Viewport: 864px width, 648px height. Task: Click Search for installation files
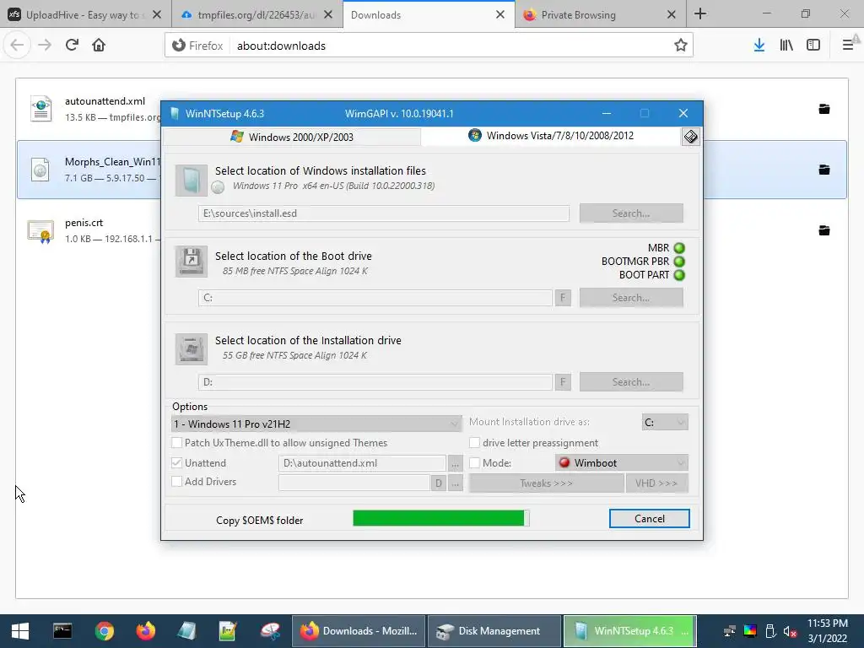(x=631, y=213)
